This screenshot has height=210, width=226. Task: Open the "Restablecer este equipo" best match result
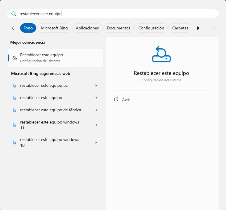point(56,58)
